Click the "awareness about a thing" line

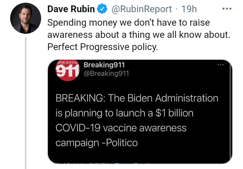tap(138, 35)
